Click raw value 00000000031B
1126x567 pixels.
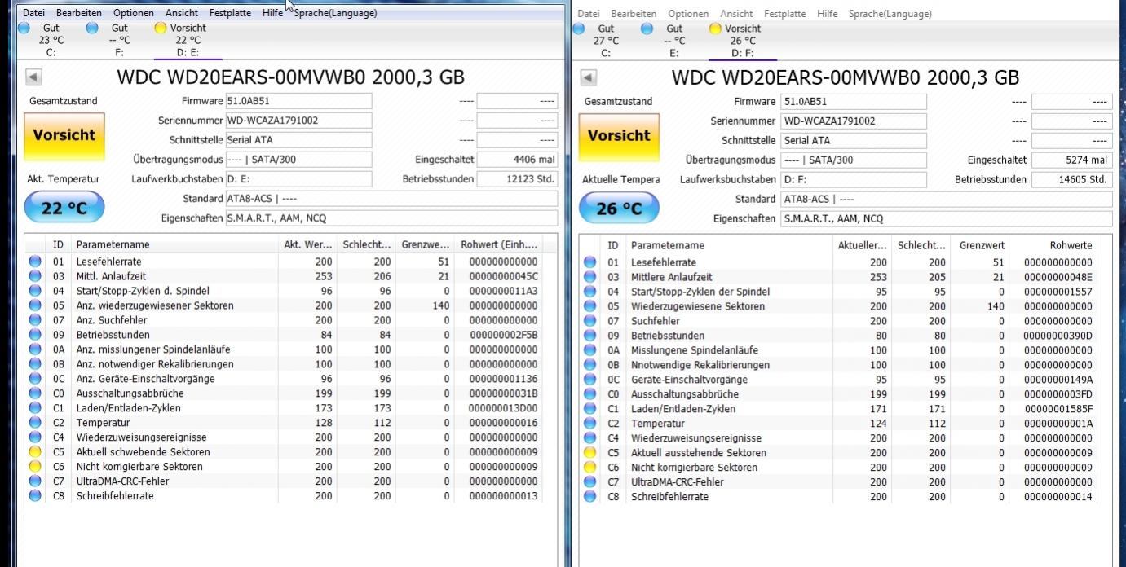point(503,393)
